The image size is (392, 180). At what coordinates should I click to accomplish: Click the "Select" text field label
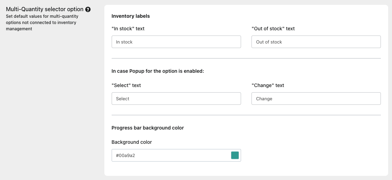pos(126,85)
